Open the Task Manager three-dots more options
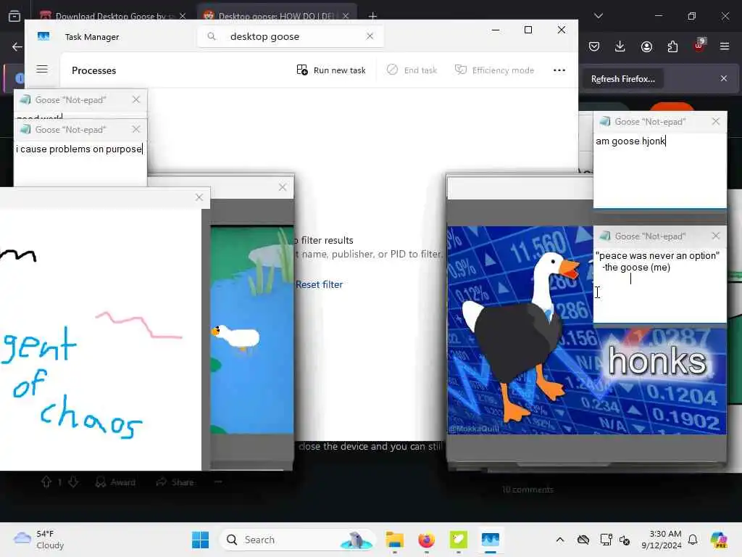Image resolution: width=742 pixels, height=557 pixels. pyautogui.click(x=559, y=70)
